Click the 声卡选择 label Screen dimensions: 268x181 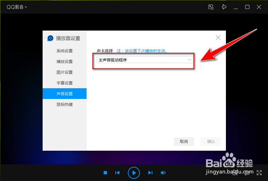105,51
